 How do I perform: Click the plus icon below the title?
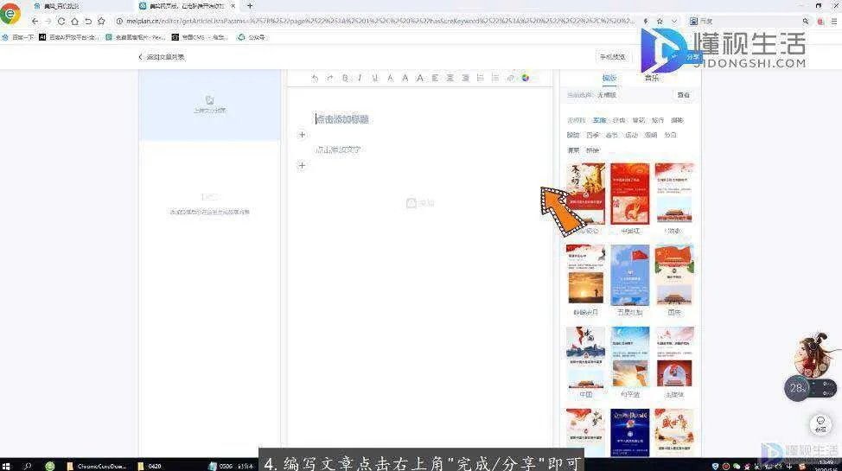pyautogui.click(x=302, y=135)
